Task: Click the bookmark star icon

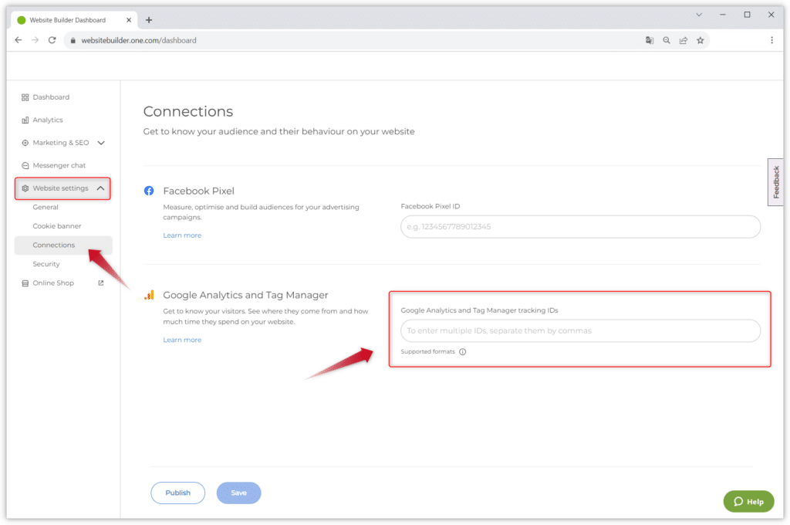Action: click(701, 40)
